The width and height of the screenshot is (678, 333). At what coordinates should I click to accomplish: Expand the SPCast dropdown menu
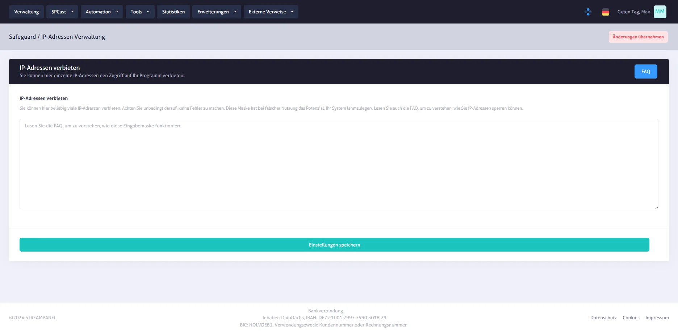[x=62, y=12]
